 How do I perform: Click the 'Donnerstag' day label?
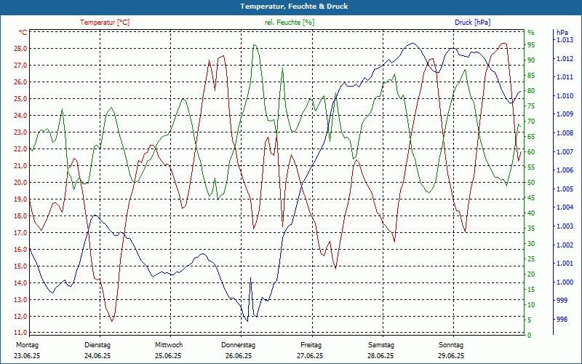point(239,345)
